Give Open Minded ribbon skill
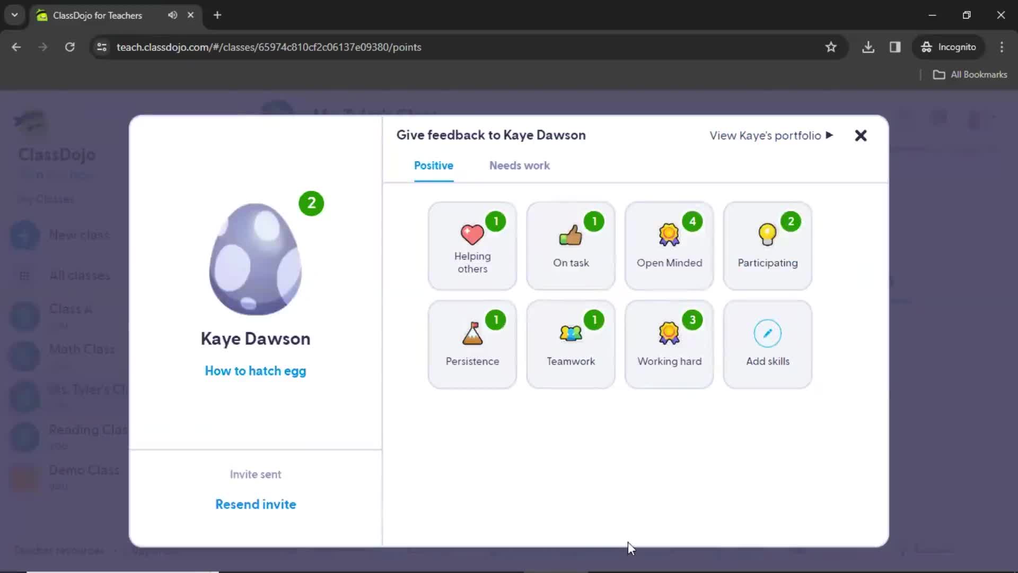This screenshot has width=1018, height=573. 669,246
